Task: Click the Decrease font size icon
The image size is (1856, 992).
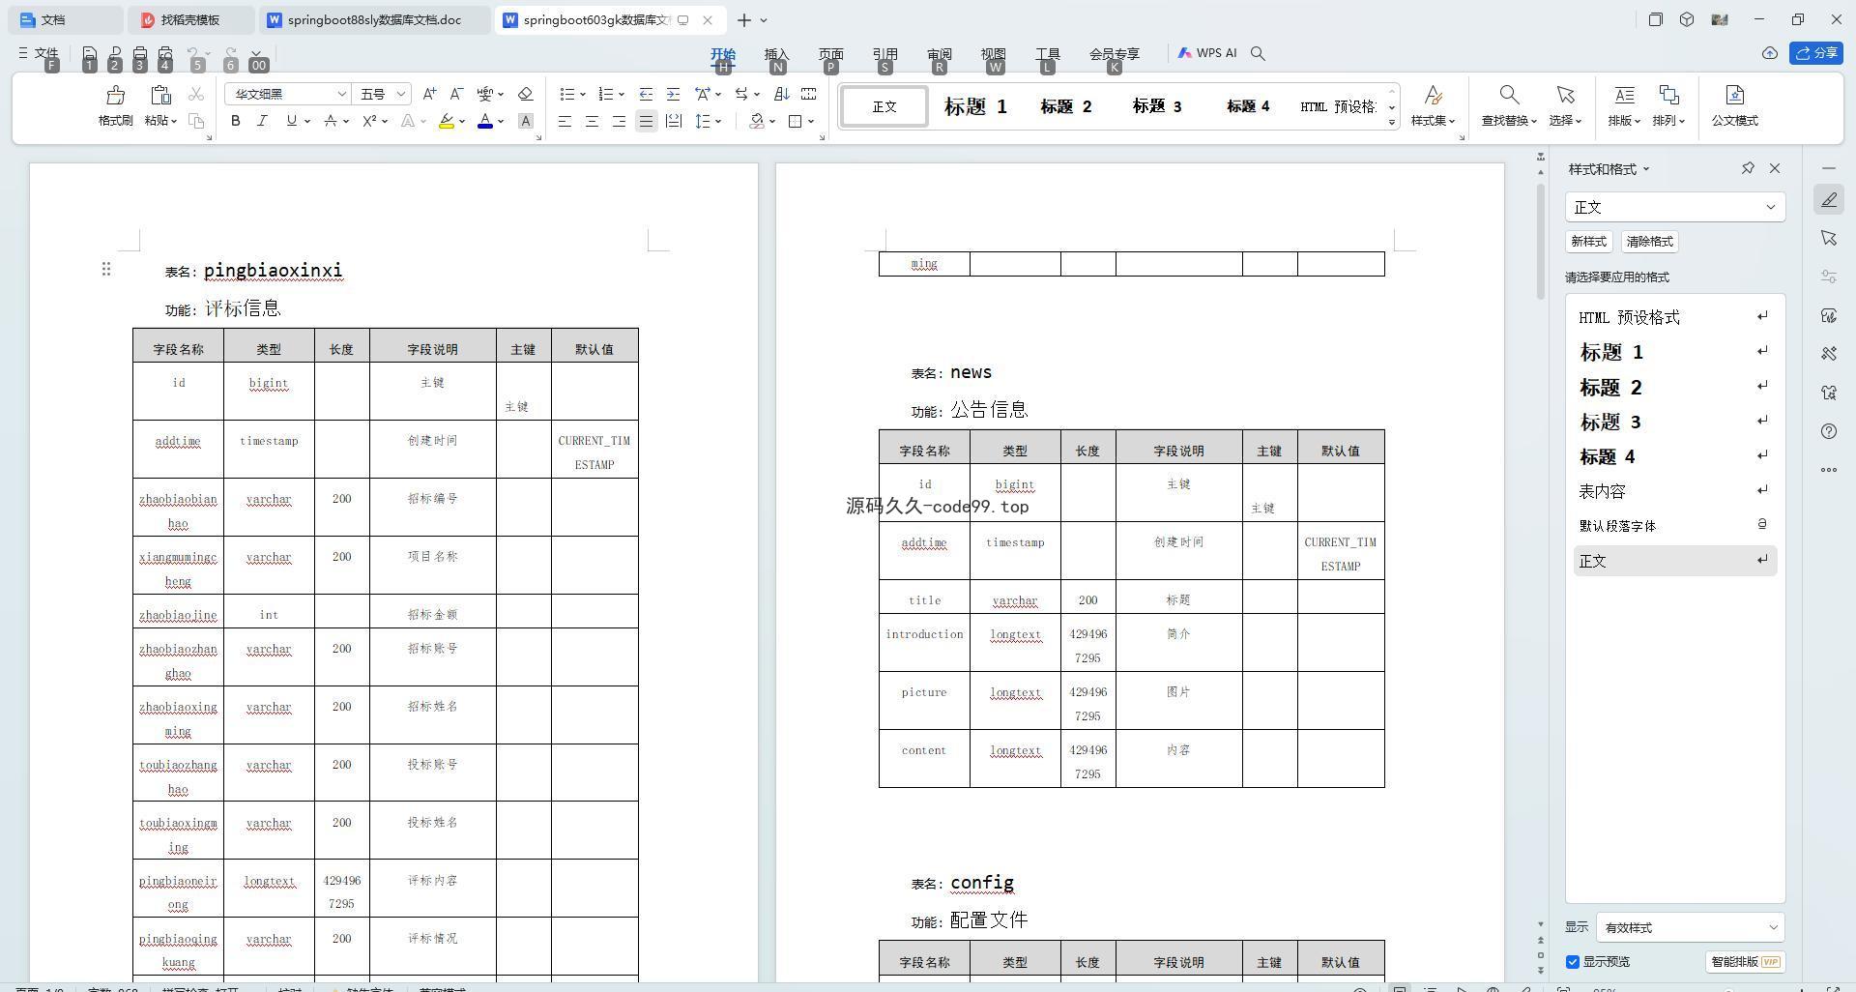Action: point(456,94)
